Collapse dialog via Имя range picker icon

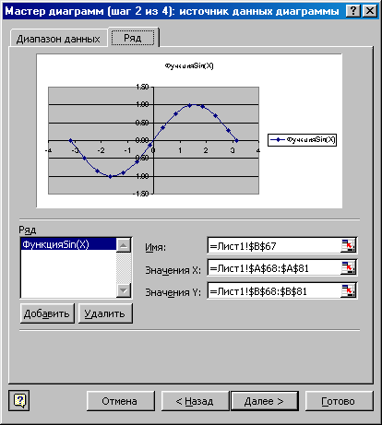(x=348, y=245)
